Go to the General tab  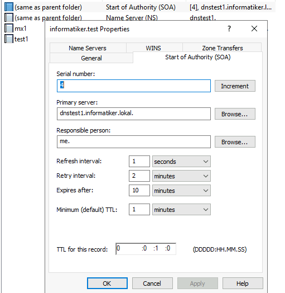tap(91, 58)
